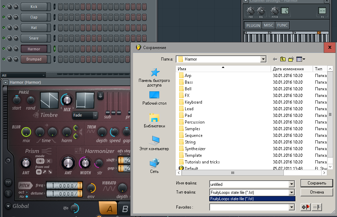Select Prism multiply mode icon
The width and height of the screenshot is (337, 217).
coord(49,161)
